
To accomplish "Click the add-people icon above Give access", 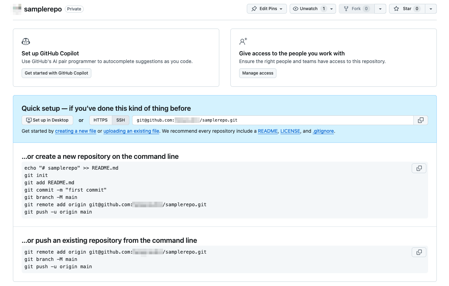I will pos(243,41).
